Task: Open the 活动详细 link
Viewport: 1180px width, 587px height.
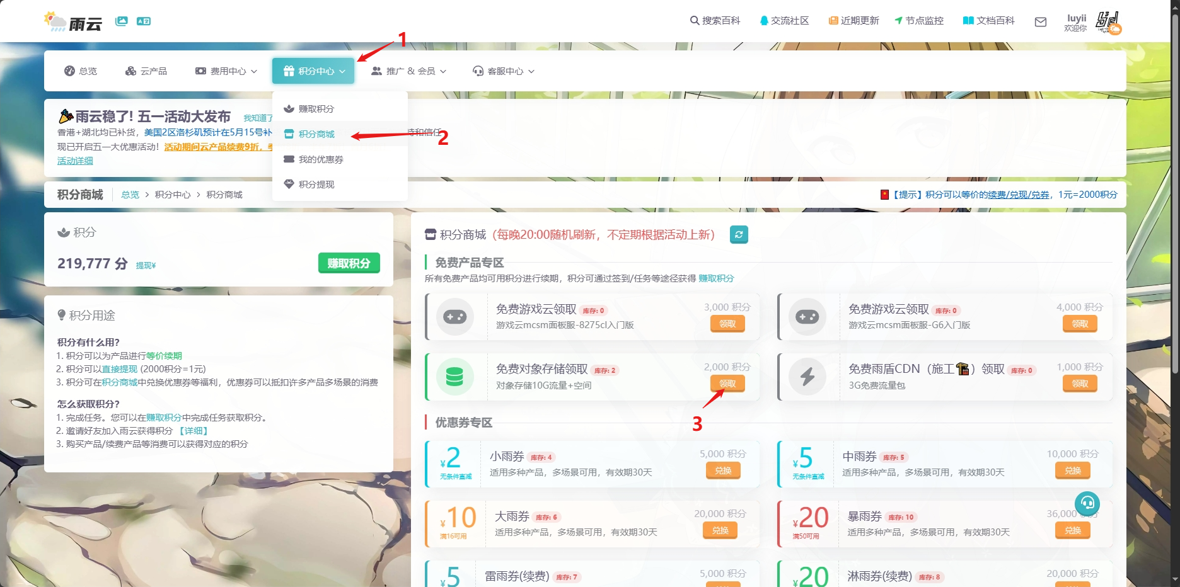Action: (75, 161)
